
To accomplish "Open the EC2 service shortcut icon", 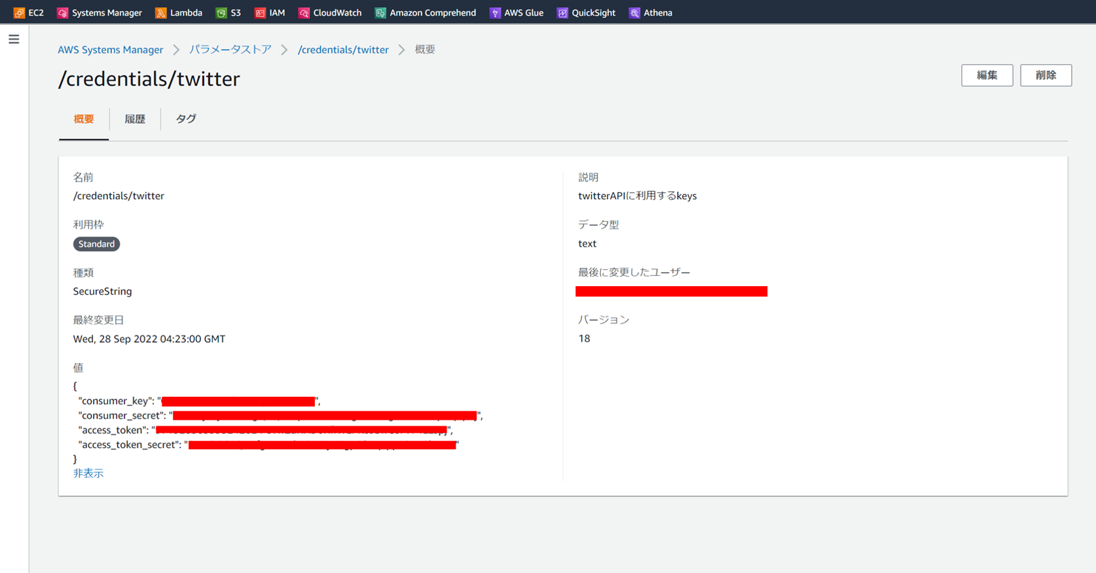I will point(19,12).
